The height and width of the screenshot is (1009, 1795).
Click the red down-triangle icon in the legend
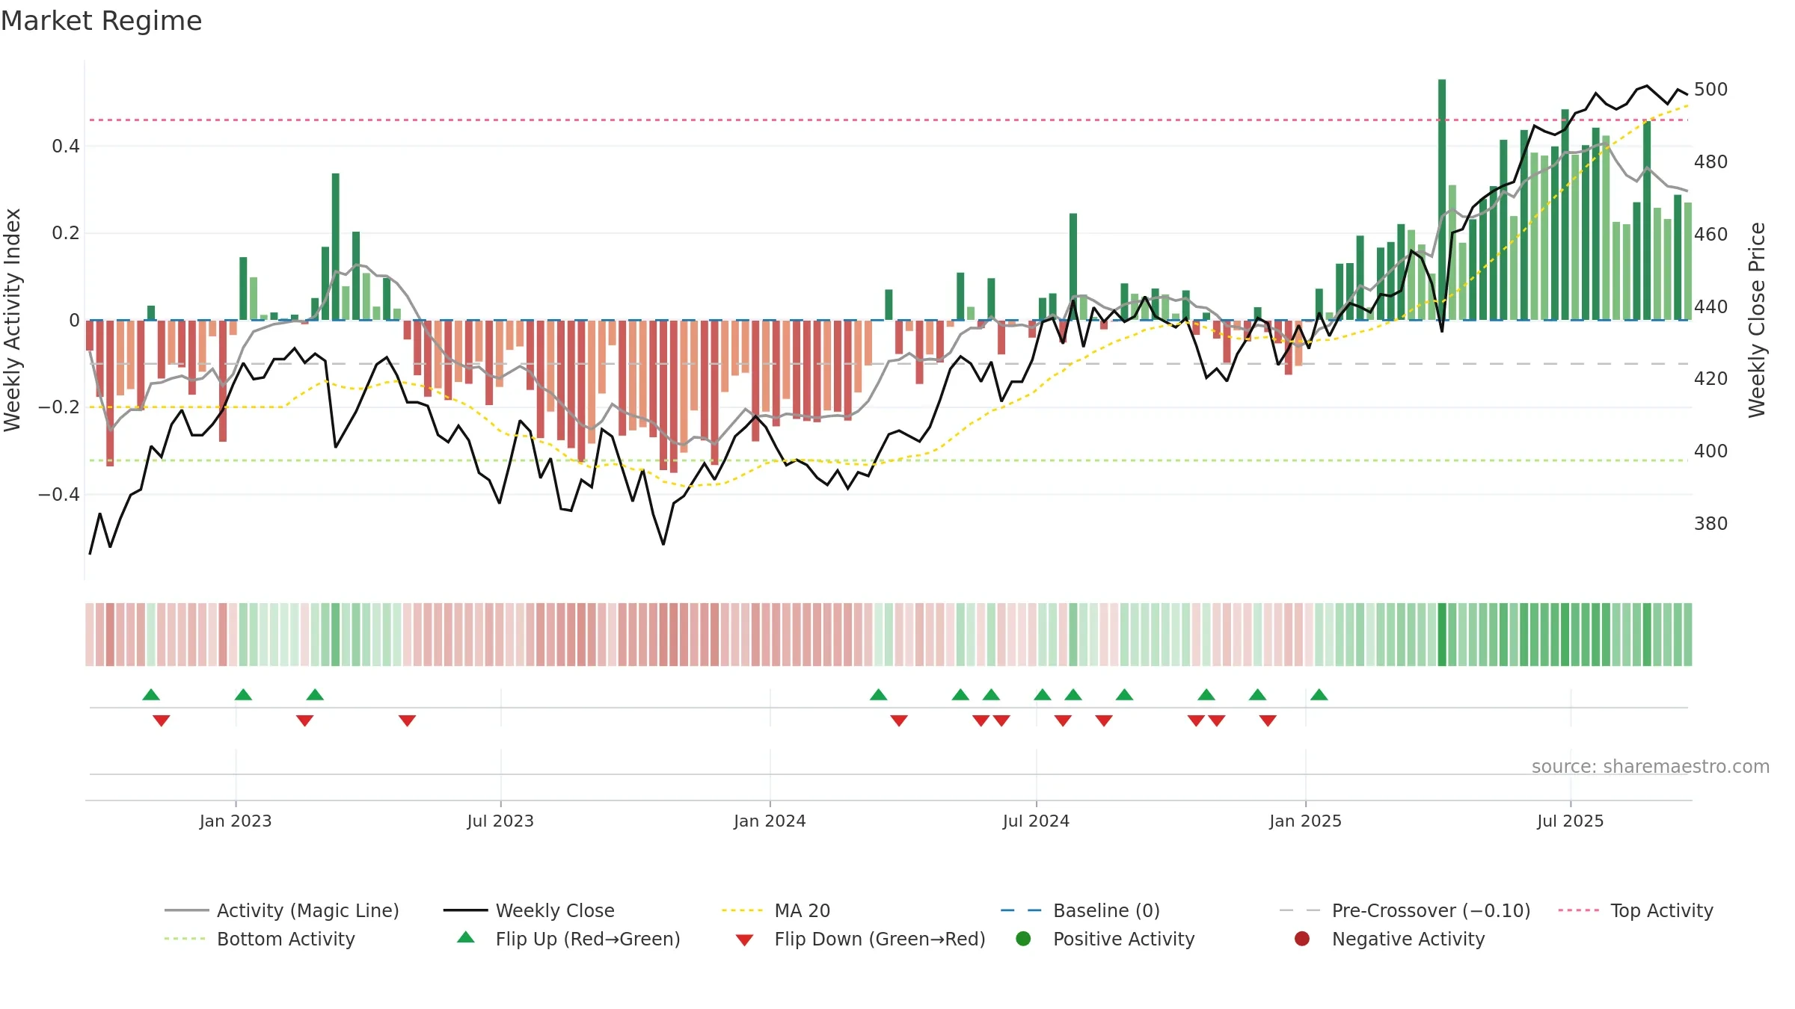[744, 940]
